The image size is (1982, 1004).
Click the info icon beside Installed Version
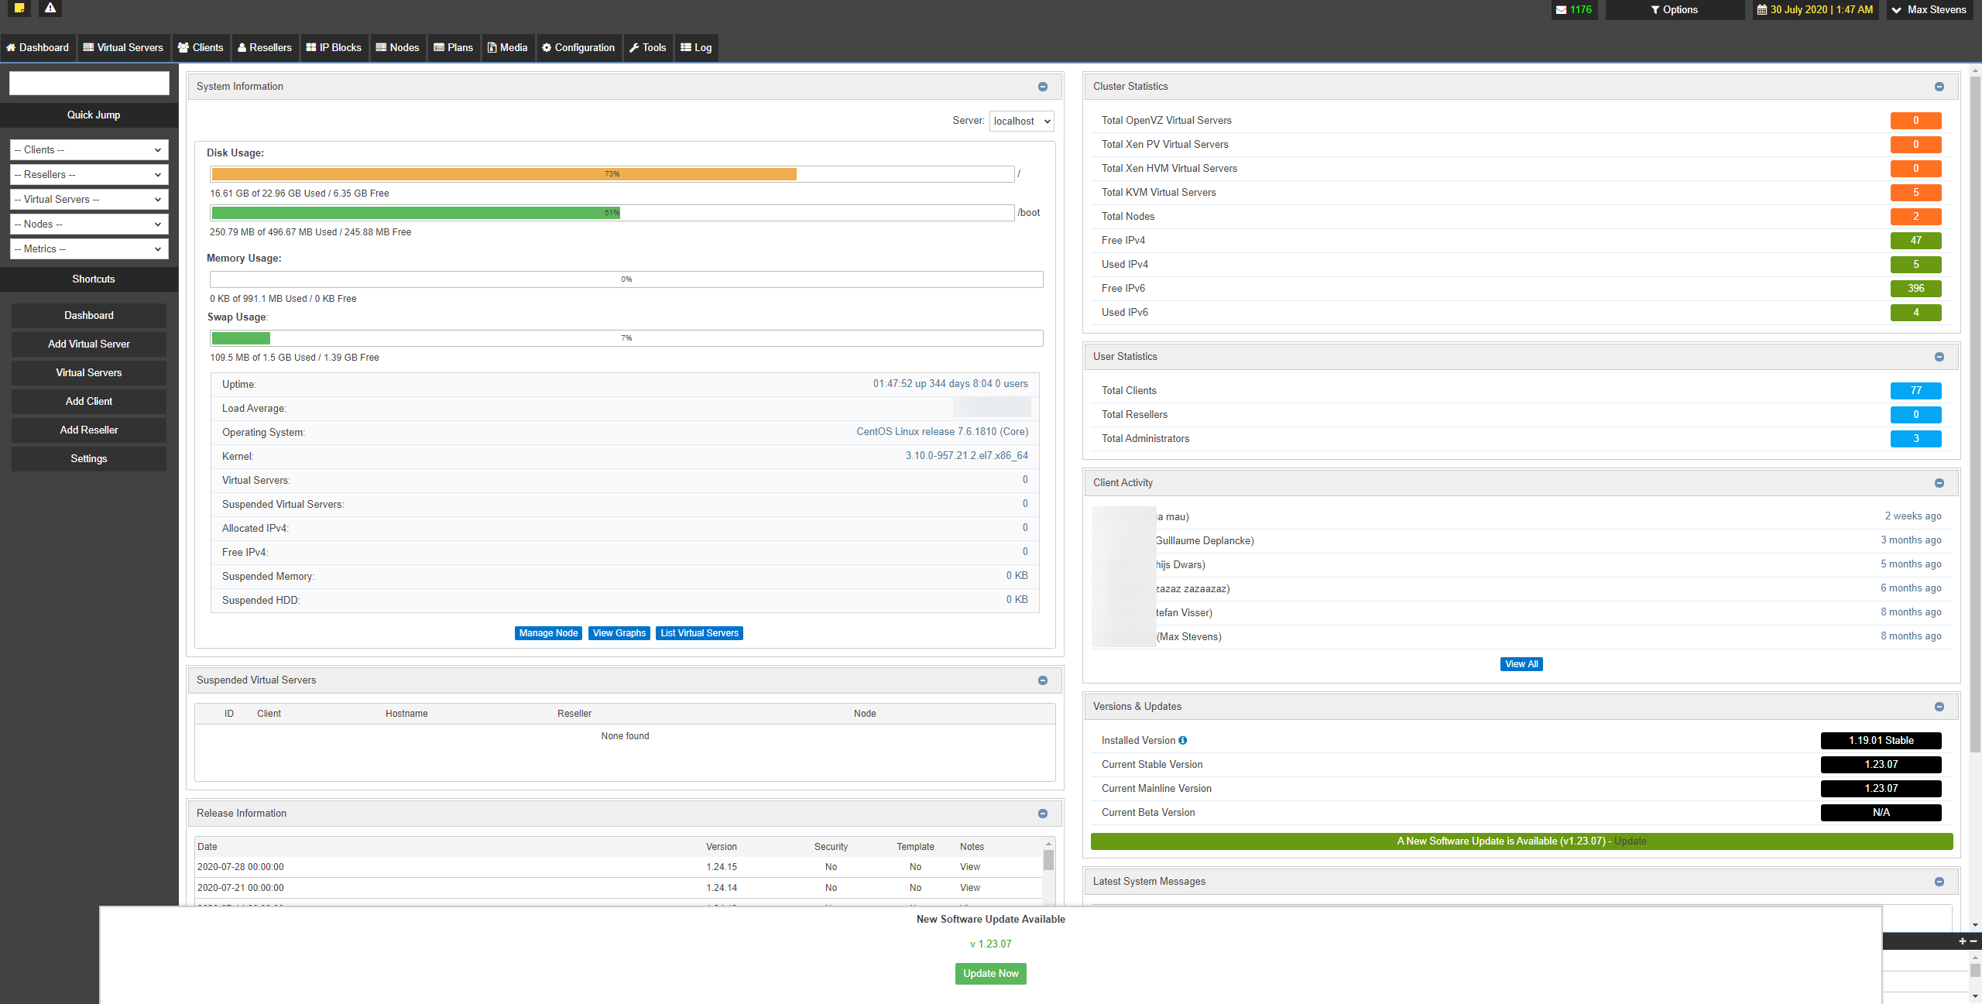pyautogui.click(x=1182, y=741)
